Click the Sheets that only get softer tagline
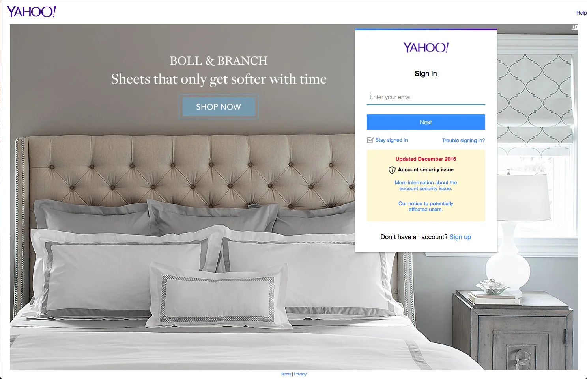The width and height of the screenshot is (587, 379). click(x=219, y=79)
